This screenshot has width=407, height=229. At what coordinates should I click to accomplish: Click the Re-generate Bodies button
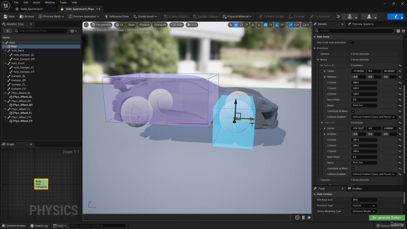coord(387,218)
